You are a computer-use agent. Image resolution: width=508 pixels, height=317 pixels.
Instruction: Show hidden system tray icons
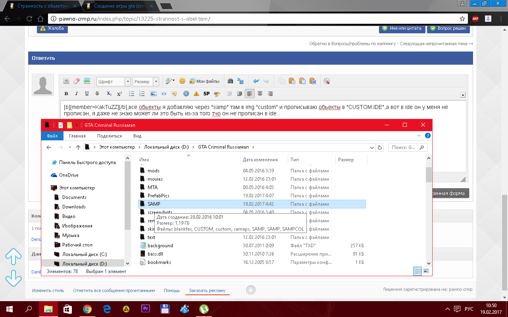pyautogui.click(x=447, y=309)
